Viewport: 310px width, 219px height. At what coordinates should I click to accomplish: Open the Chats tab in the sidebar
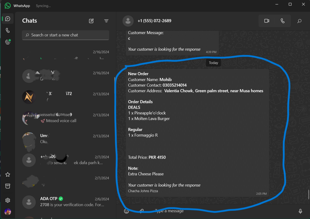(x=8, y=19)
